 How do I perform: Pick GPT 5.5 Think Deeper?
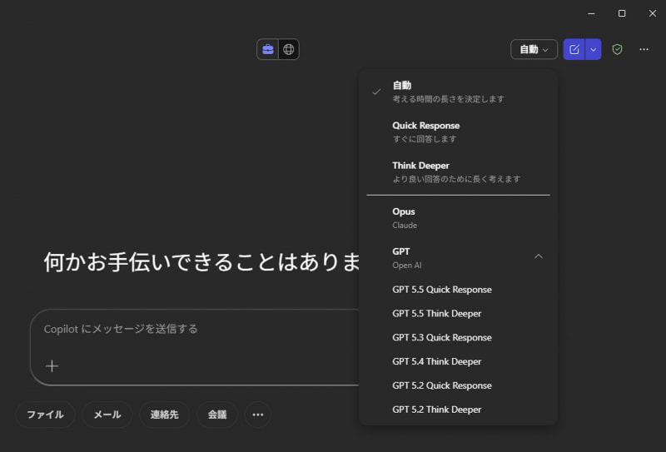[458, 314]
